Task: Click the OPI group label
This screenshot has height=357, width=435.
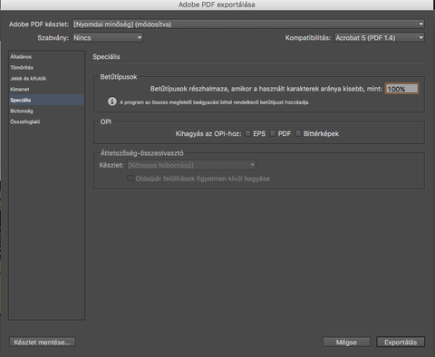Action: pyautogui.click(x=106, y=121)
